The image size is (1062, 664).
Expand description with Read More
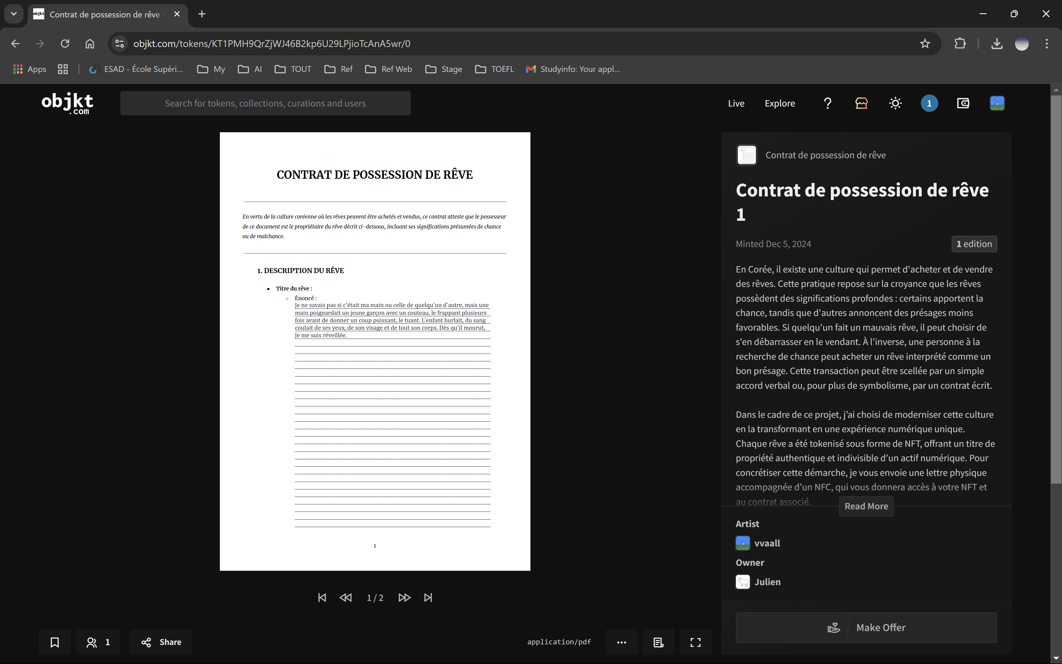(866, 506)
